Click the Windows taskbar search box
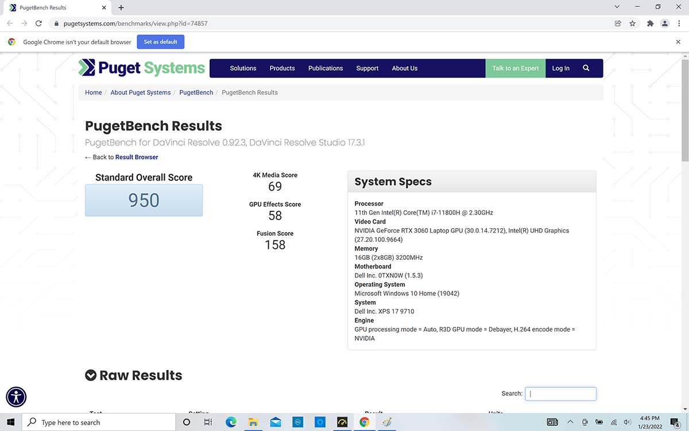 click(98, 422)
